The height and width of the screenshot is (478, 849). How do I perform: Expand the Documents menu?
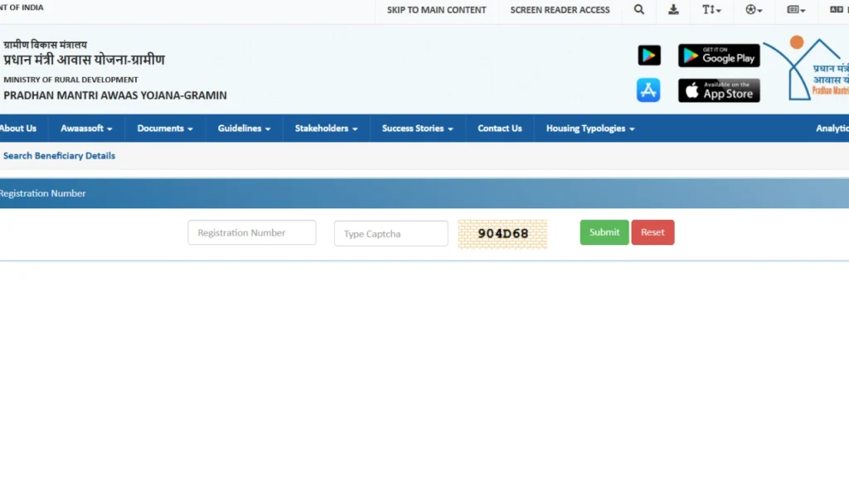pos(165,129)
